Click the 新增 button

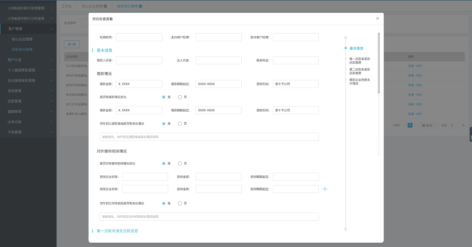point(72,44)
